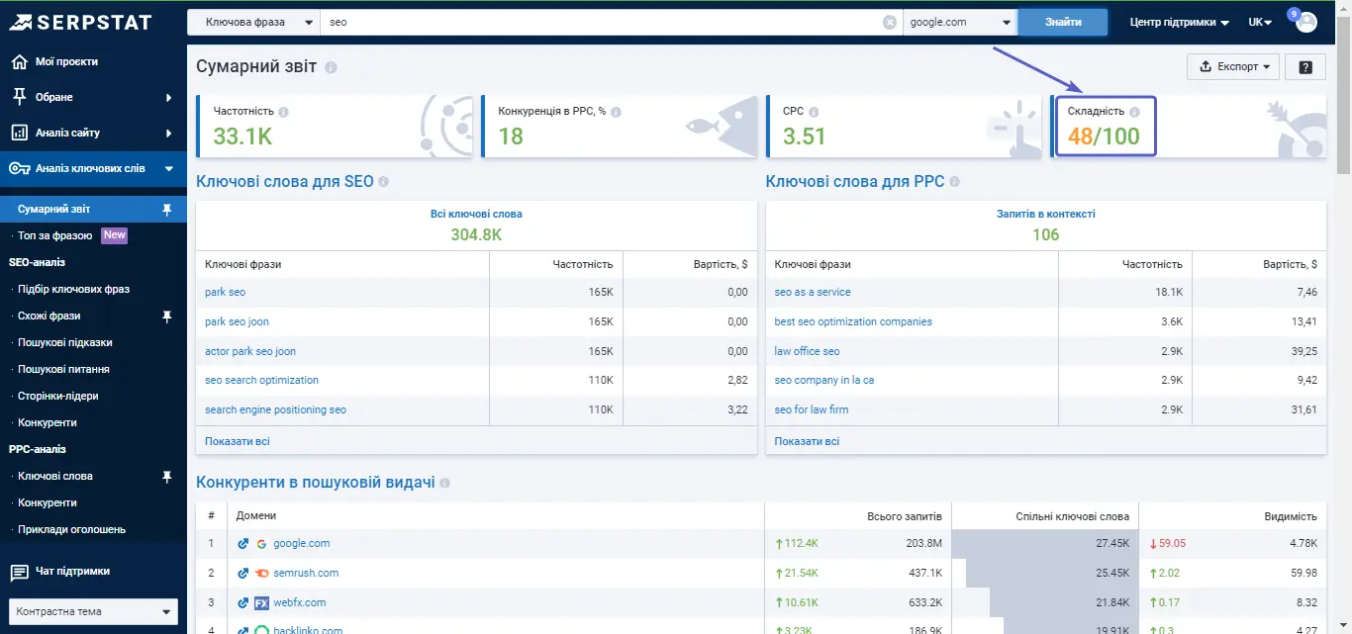Open seo search optimization keyword link

click(x=261, y=380)
